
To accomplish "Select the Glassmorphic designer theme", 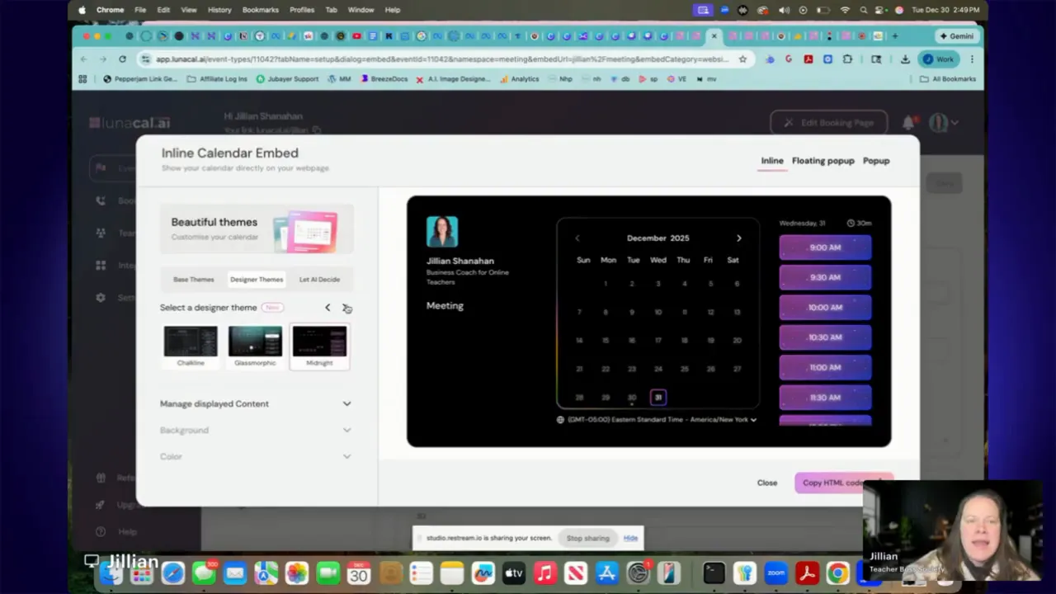I will (x=254, y=341).
